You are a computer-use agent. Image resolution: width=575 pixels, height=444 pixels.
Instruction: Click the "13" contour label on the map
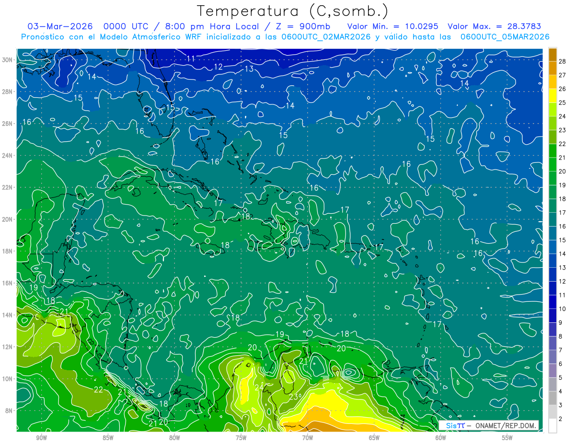249,68
